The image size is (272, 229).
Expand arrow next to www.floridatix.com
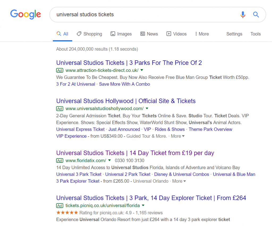click(109, 160)
